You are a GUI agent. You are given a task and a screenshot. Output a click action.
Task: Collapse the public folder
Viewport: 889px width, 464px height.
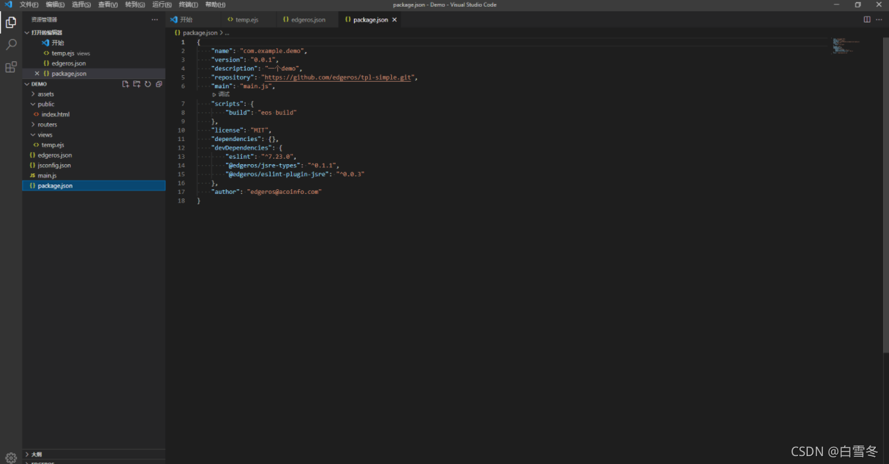94,104
